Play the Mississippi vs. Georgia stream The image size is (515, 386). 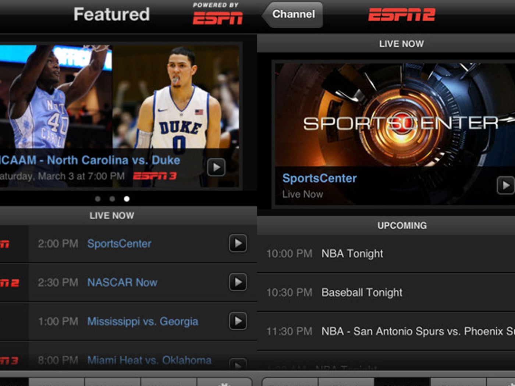click(x=238, y=321)
